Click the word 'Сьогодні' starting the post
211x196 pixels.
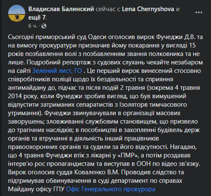point(19,38)
